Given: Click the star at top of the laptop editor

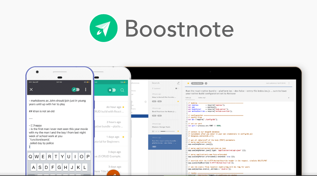Looking at the screenshot, I should [x=188, y=83].
